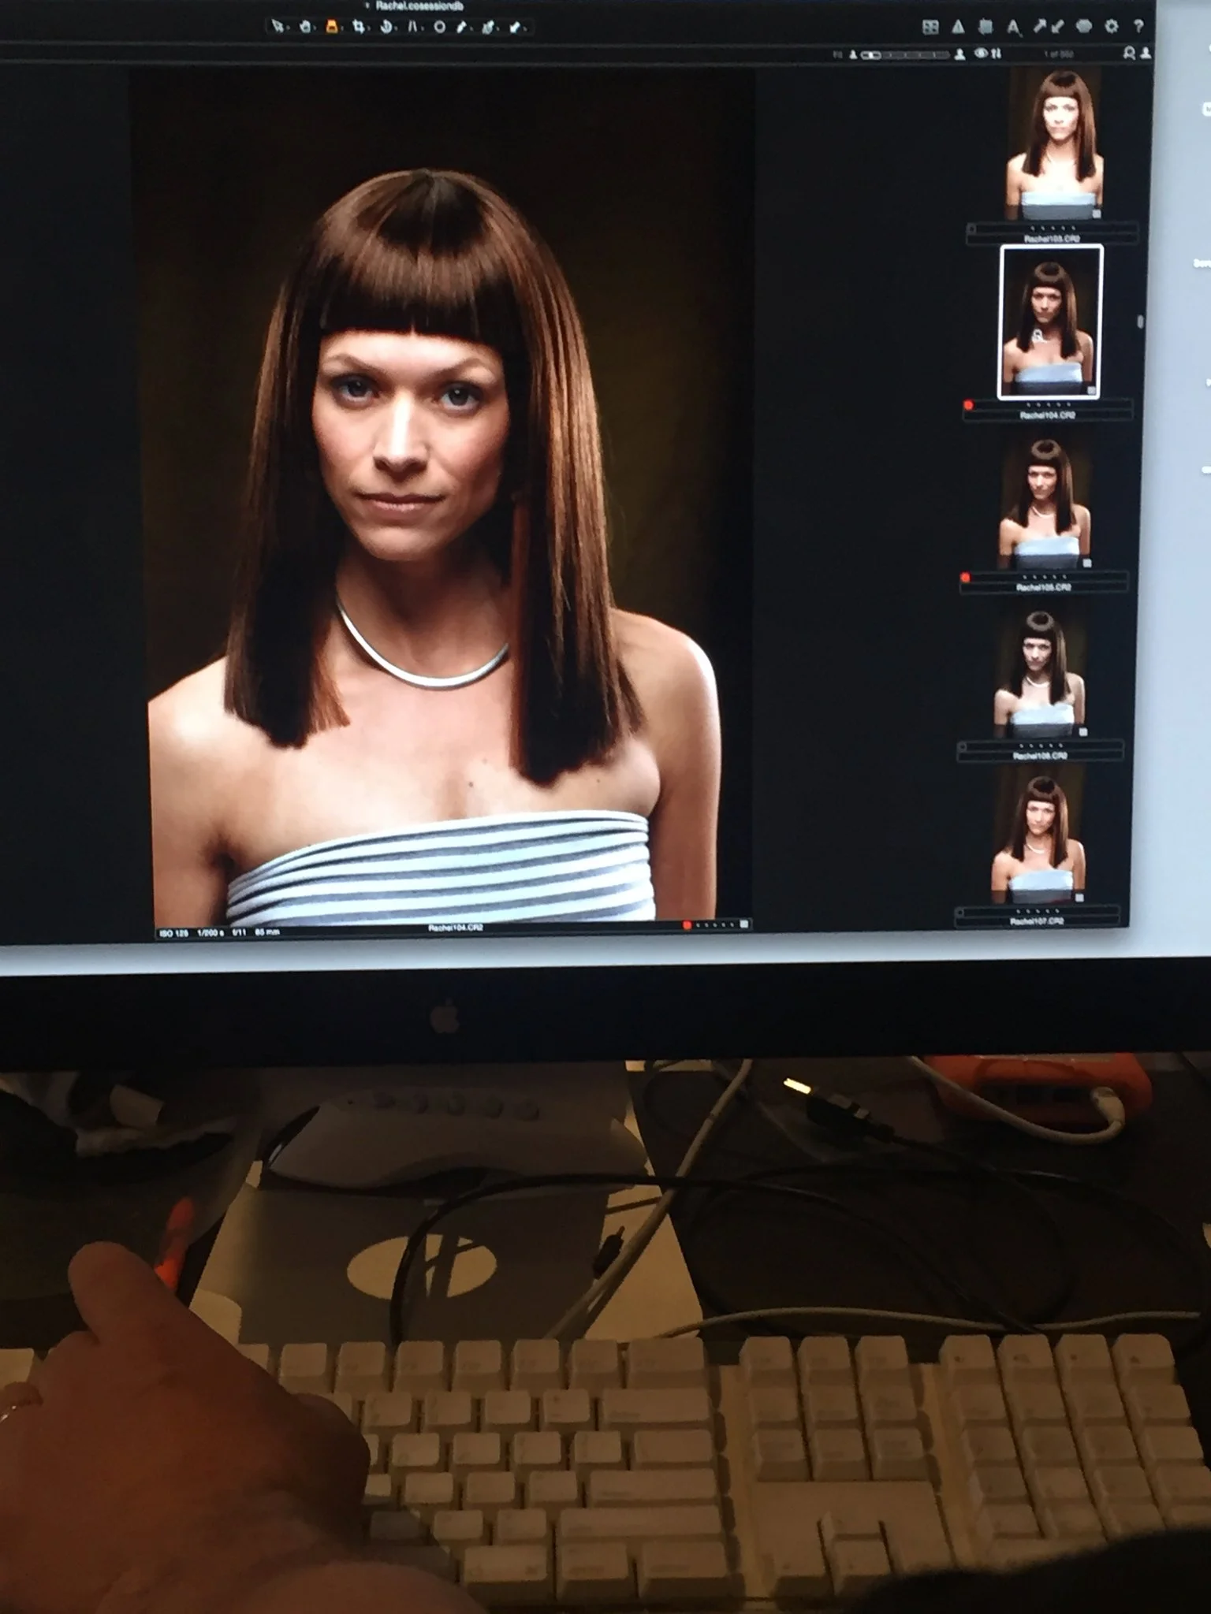
Task: Open preferences gear icon
Action: 1112,26
